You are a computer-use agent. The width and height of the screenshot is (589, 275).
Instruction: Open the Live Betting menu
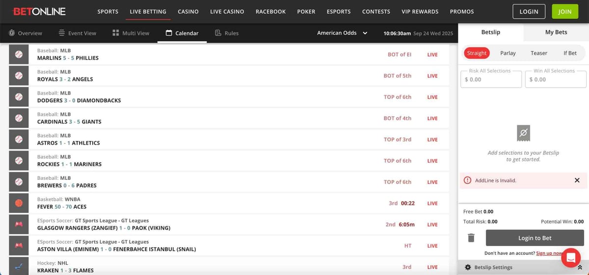pyautogui.click(x=148, y=11)
